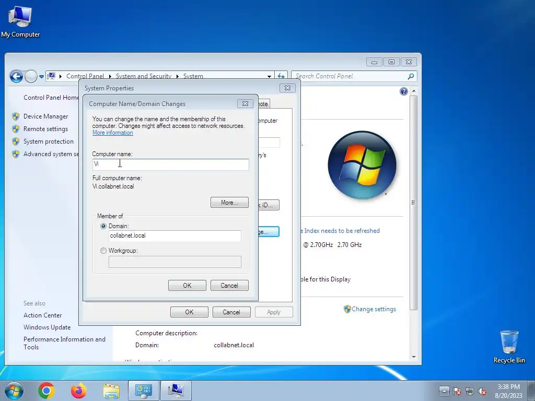Image resolution: width=535 pixels, height=401 pixels.
Task: Click Change settings link
Action: (x=374, y=309)
